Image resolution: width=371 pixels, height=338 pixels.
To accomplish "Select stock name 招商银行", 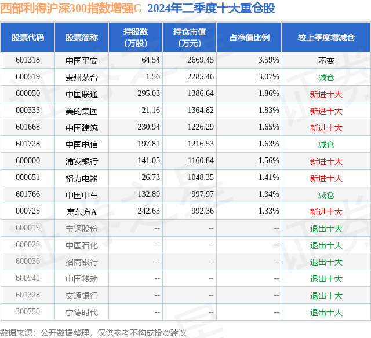I will pos(82,262).
